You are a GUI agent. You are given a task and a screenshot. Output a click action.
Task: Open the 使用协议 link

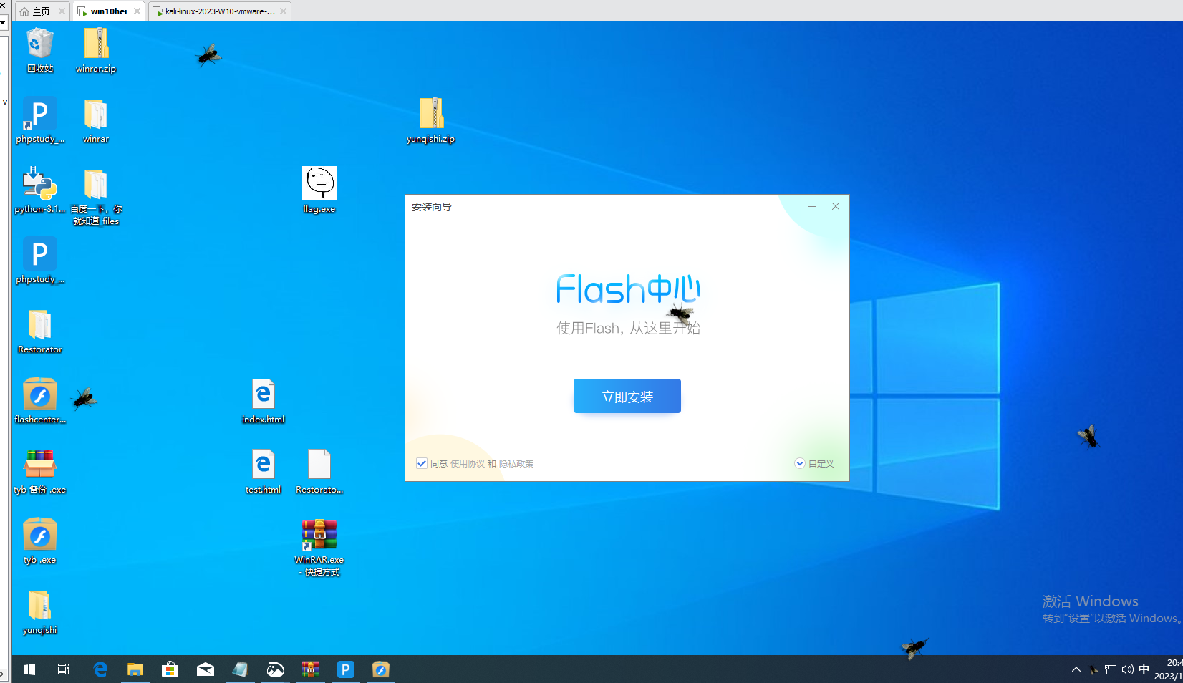(468, 463)
